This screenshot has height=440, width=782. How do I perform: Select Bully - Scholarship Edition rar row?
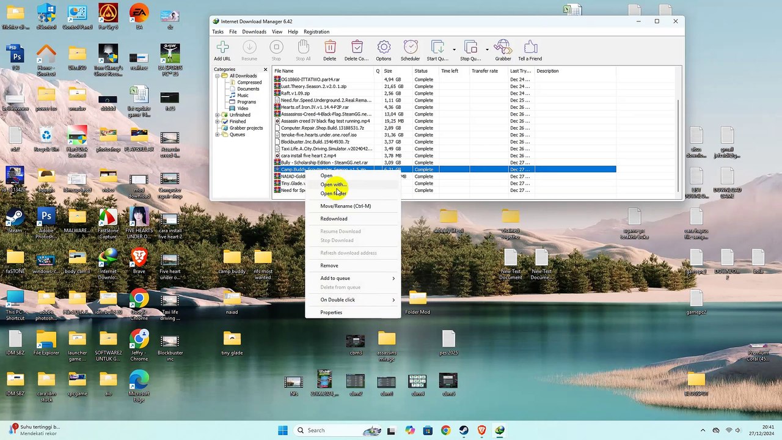click(444, 163)
